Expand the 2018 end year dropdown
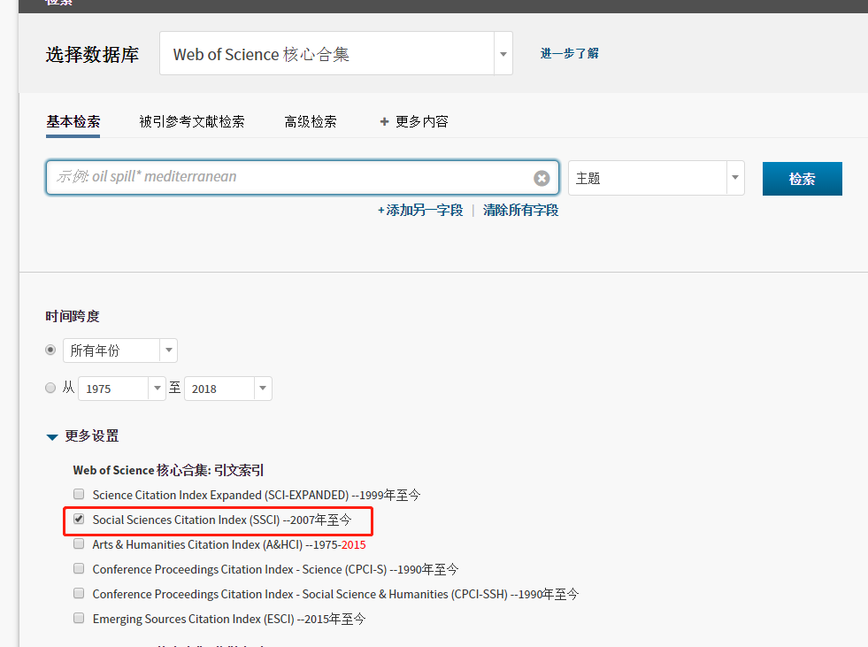The image size is (868, 647). tap(262, 388)
